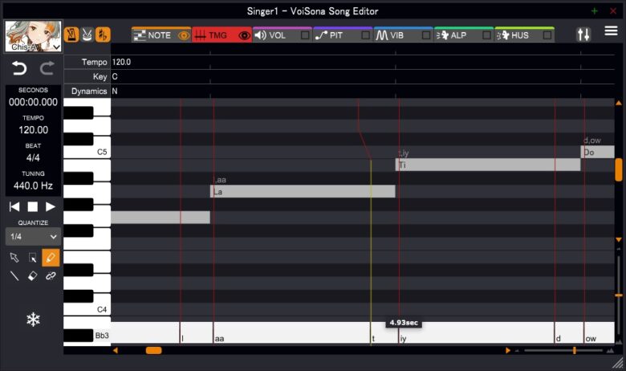
Task: Open the hamburger main menu
Action: point(611,32)
